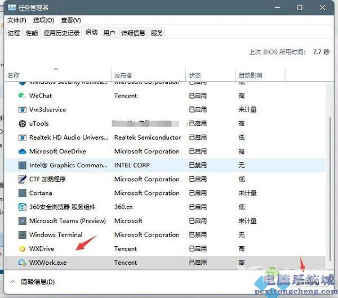Click the CTF 加载程序 icon
Screen dimensions: 338x298
[22, 179]
